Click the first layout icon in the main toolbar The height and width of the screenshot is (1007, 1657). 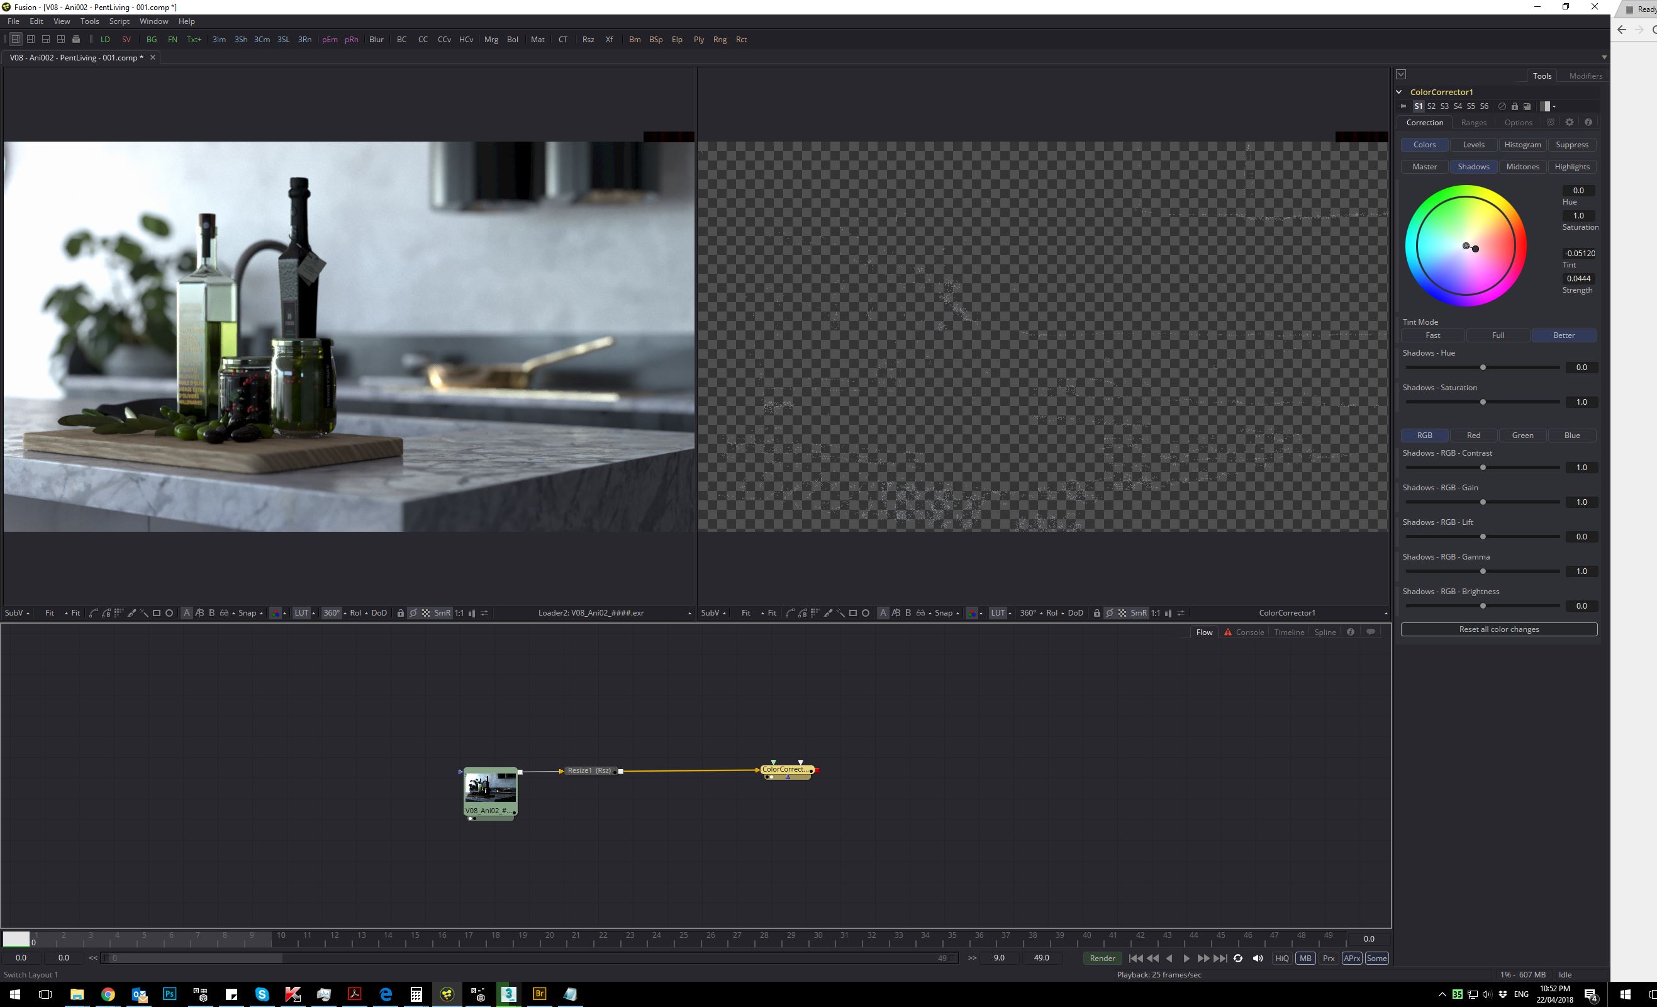tap(16, 39)
